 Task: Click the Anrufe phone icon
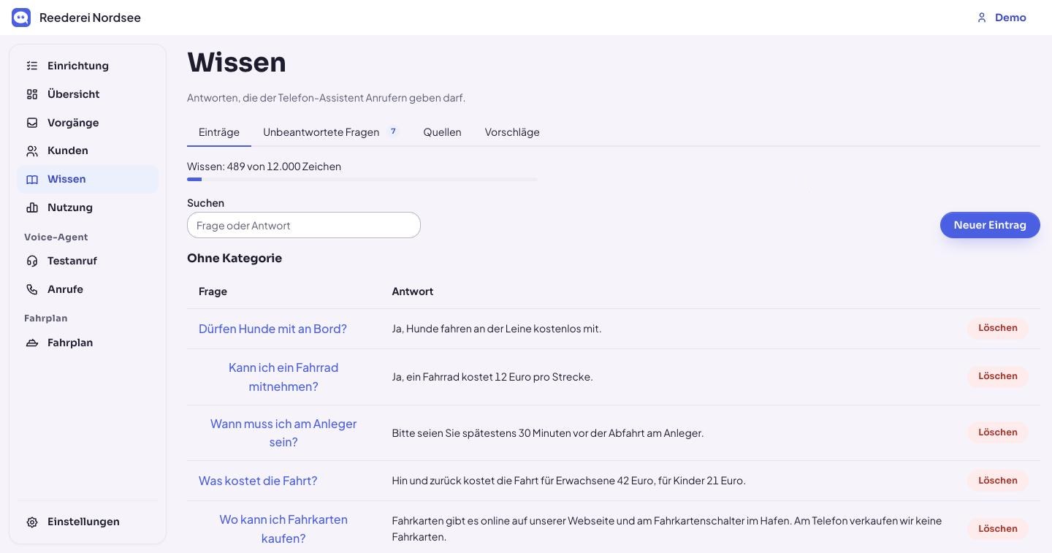(32, 290)
